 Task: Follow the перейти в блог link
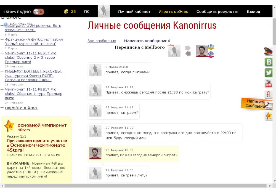click(21, 108)
